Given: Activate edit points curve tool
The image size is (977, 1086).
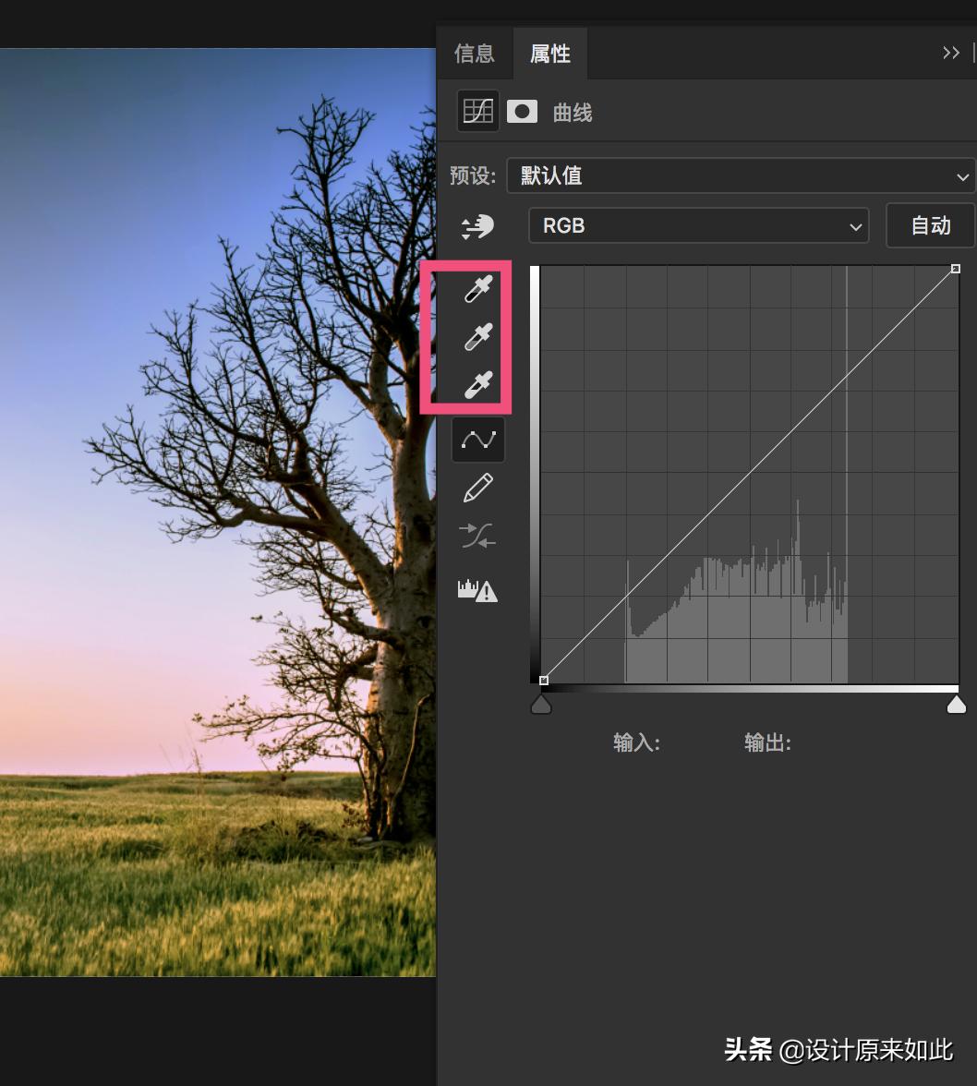Looking at the screenshot, I should click(x=478, y=440).
